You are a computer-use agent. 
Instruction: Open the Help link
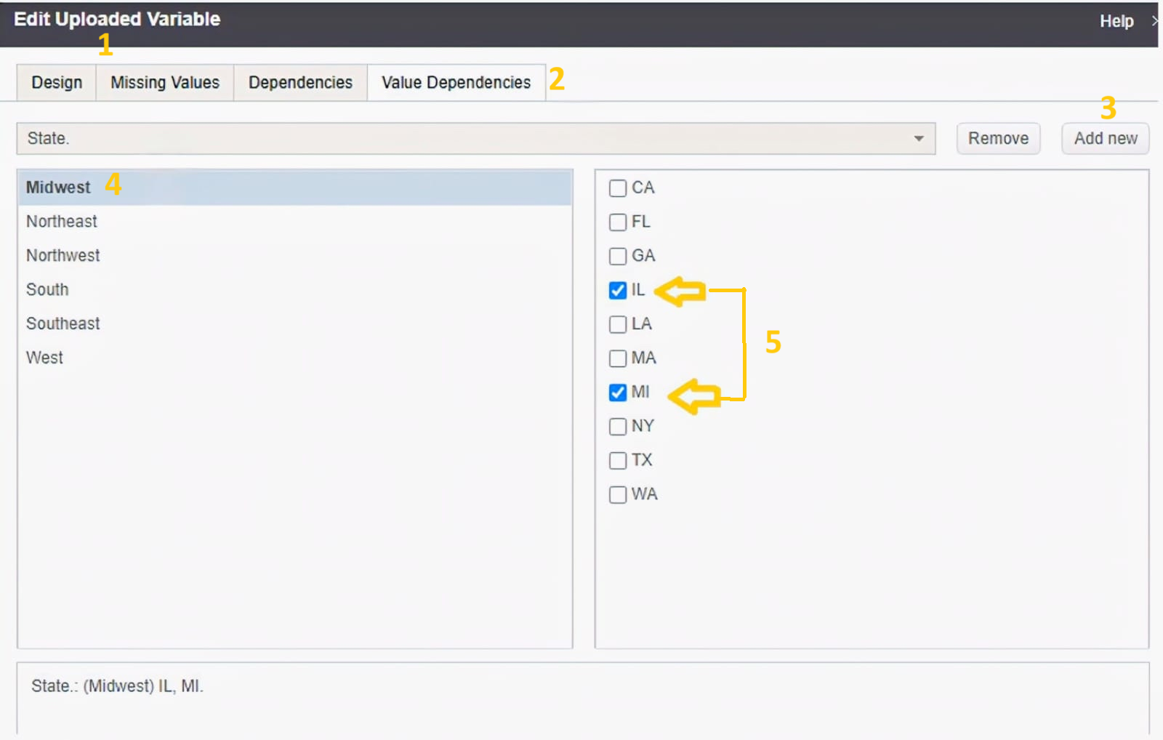pos(1116,21)
